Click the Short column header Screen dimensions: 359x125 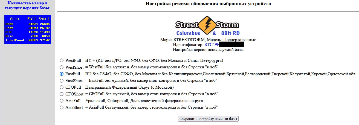(44, 19)
